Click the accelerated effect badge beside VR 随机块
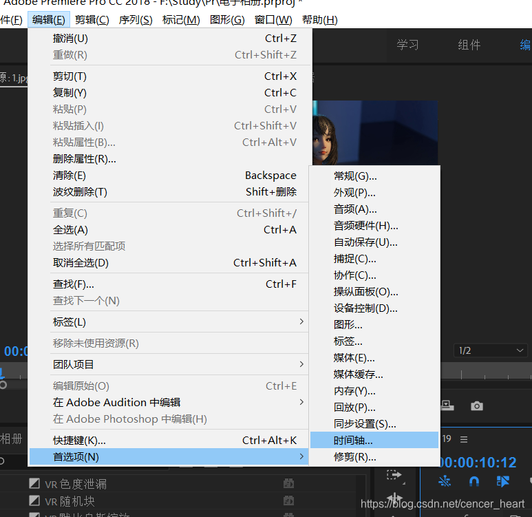Screen dimensions: 532x517 (289, 500)
